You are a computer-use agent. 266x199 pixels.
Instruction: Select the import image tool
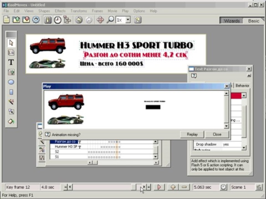(11, 72)
